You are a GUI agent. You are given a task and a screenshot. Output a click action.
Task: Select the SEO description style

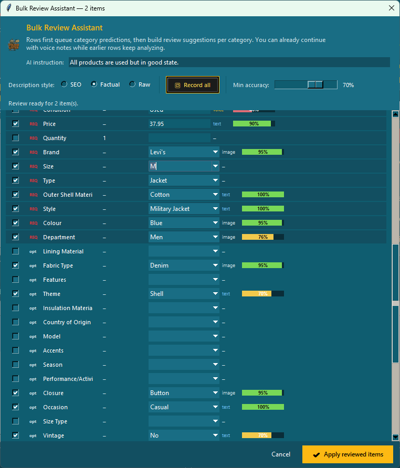(x=64, y=84)
